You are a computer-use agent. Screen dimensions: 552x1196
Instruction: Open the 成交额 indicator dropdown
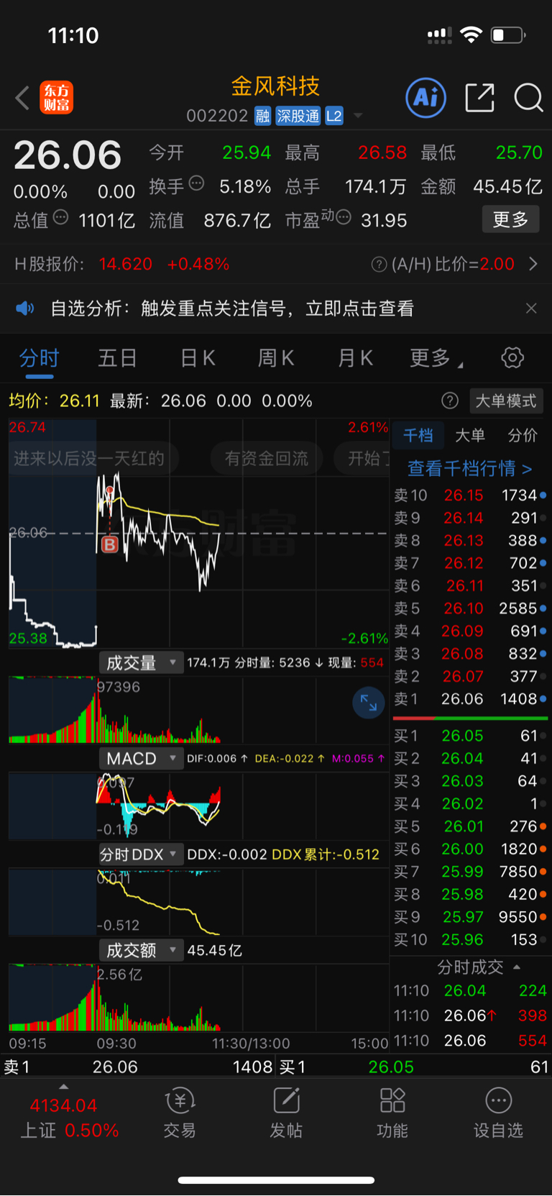point(141,950)
